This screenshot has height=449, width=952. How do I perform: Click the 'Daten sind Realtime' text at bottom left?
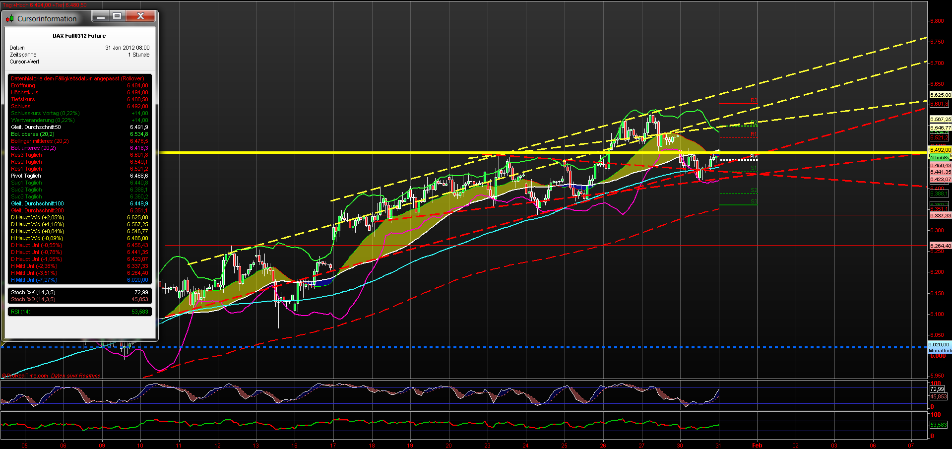coord(74,376)
